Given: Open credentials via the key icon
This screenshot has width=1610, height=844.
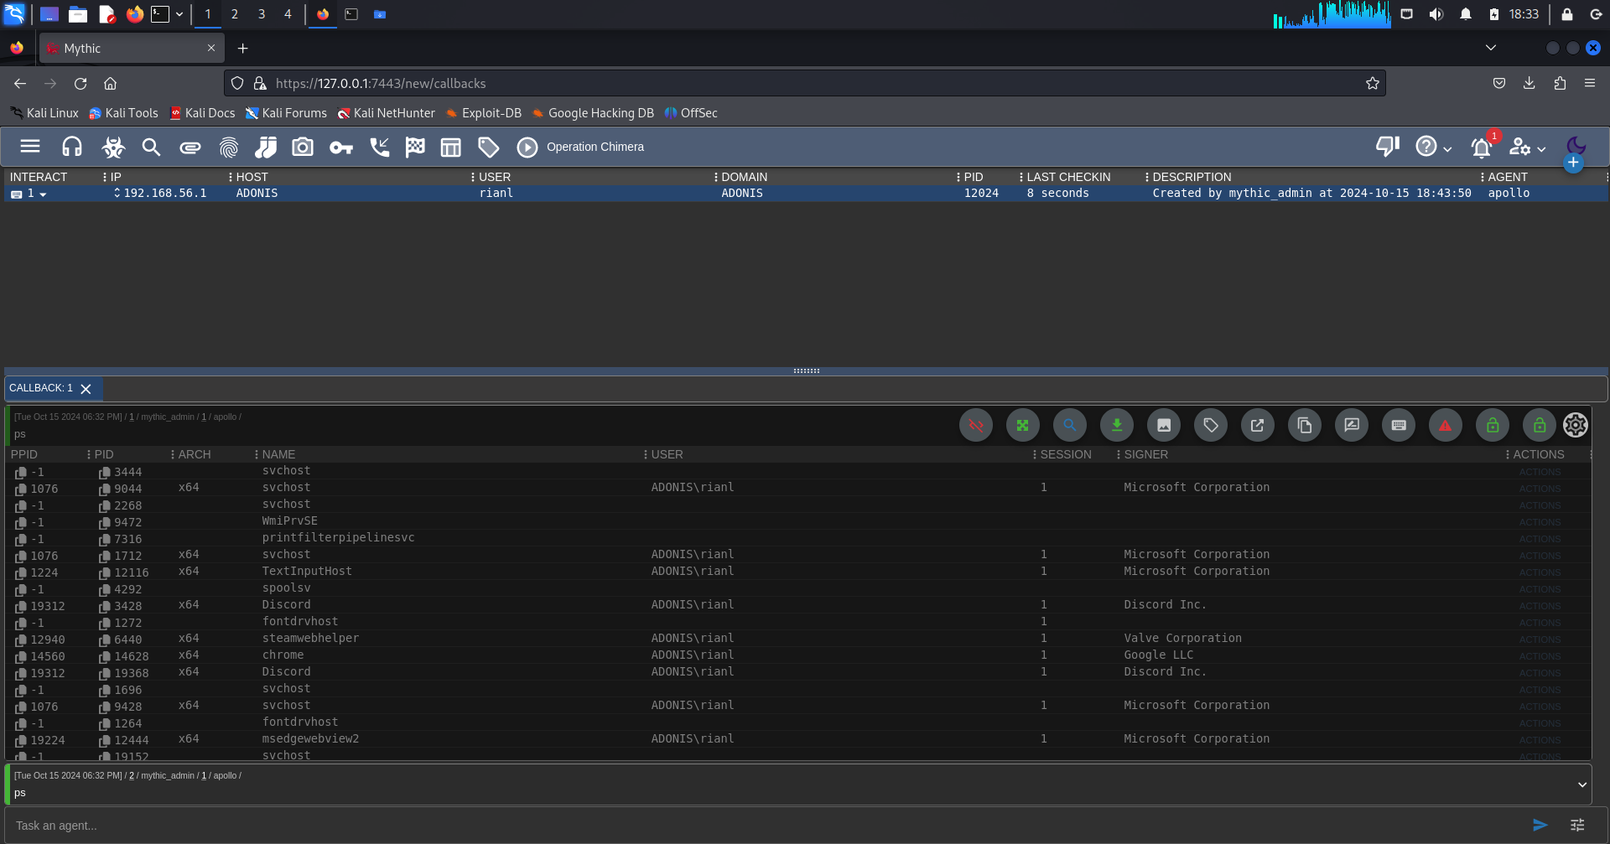Looking at the screenshot, I should 340,148.
